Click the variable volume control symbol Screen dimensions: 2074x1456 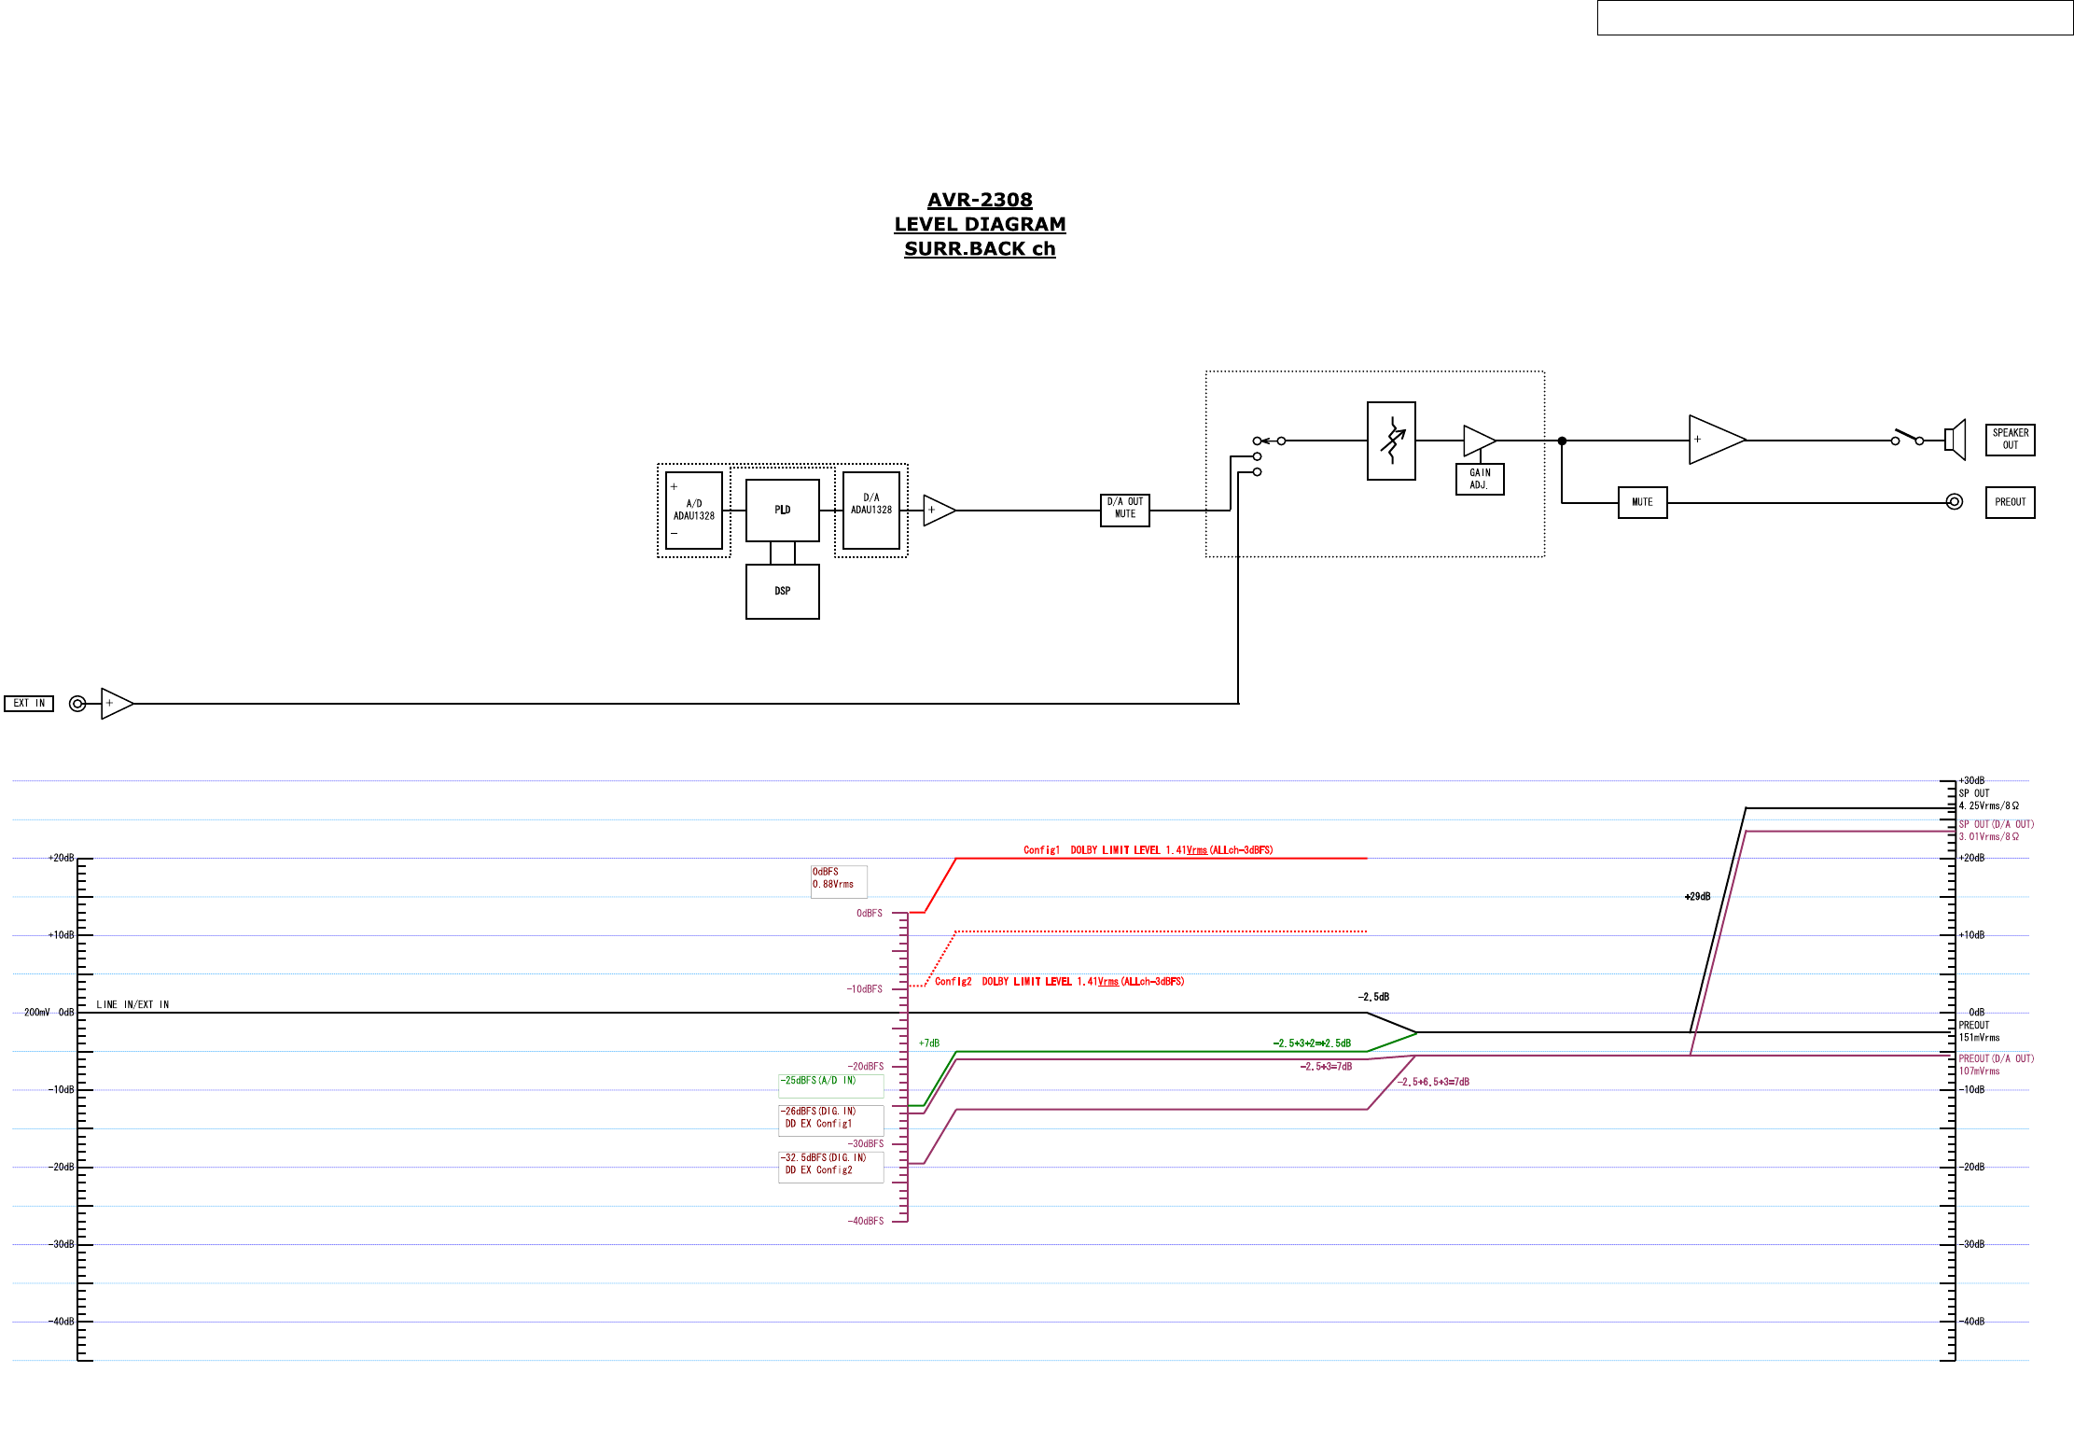[x=1391, y=441]
